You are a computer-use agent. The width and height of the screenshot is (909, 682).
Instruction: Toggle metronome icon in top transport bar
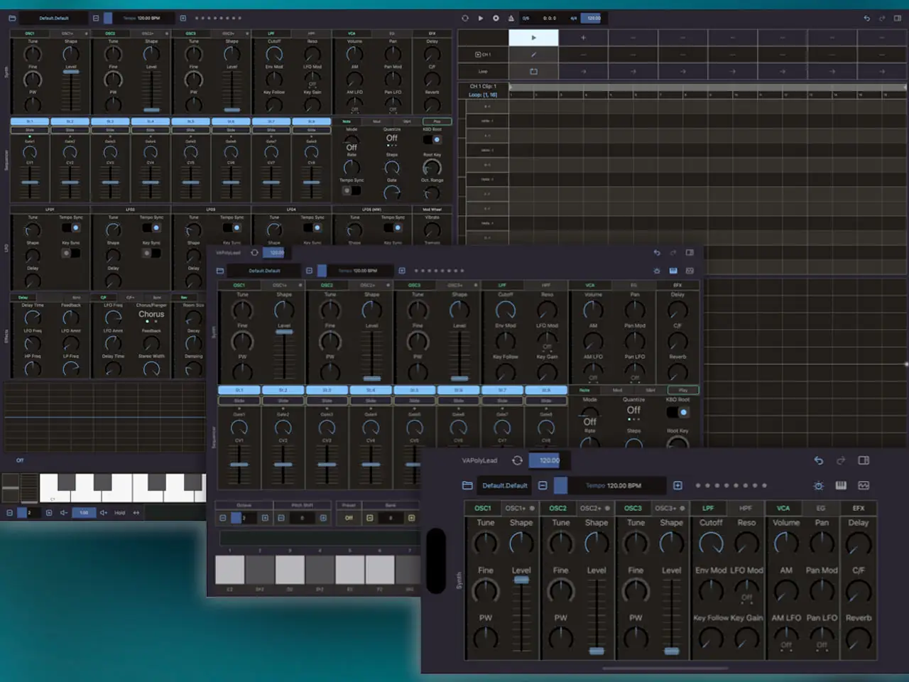pyautogui.click(x=511, y=18)
